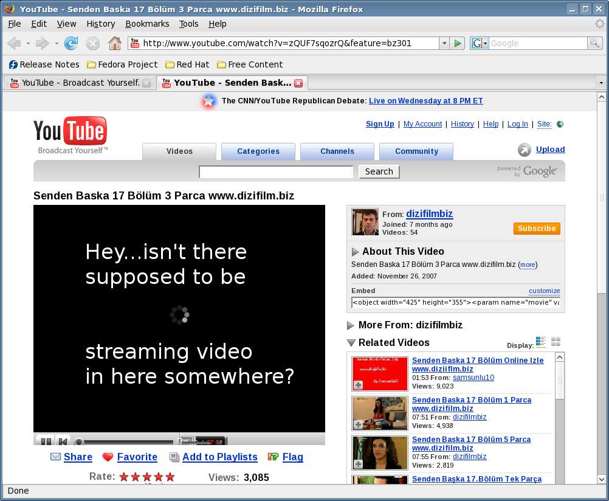
Task: Close the 'YouTube - Broadcast Yourself.' tab
Action: point(146,83)
